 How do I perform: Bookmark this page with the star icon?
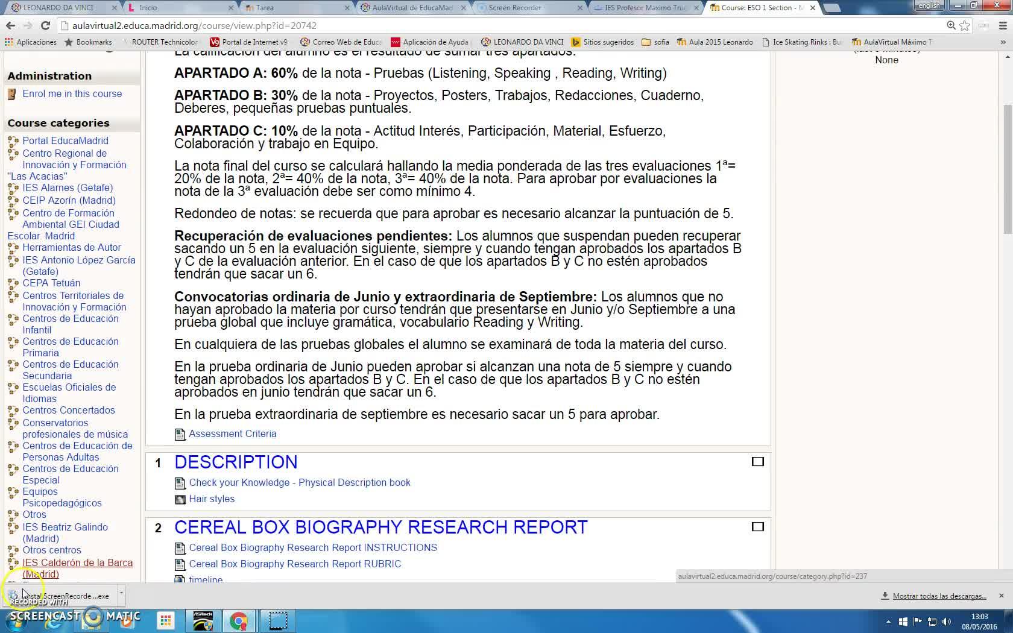pos(965,25)
